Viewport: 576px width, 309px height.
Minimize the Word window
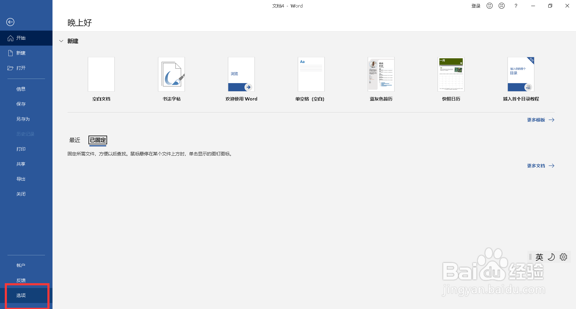coord(533,6)
